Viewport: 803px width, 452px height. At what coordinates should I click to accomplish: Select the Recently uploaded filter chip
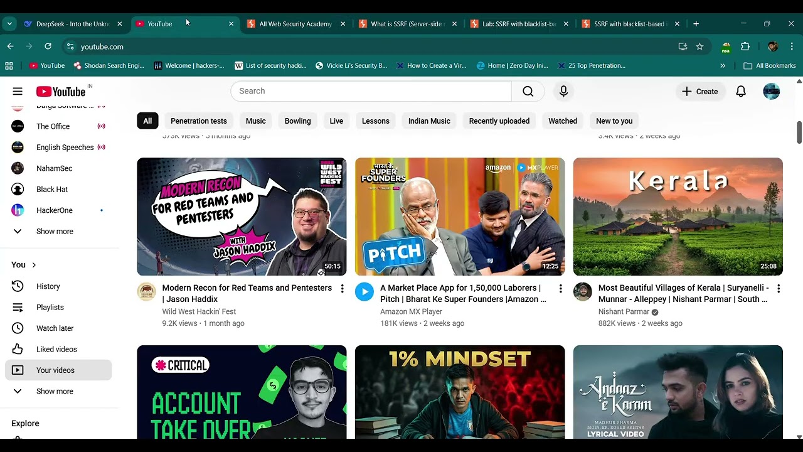click(x=499, y=121)
